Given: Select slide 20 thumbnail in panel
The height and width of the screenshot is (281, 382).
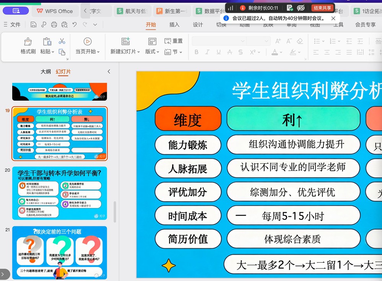Looking at the screenshot, I should 60,193.
